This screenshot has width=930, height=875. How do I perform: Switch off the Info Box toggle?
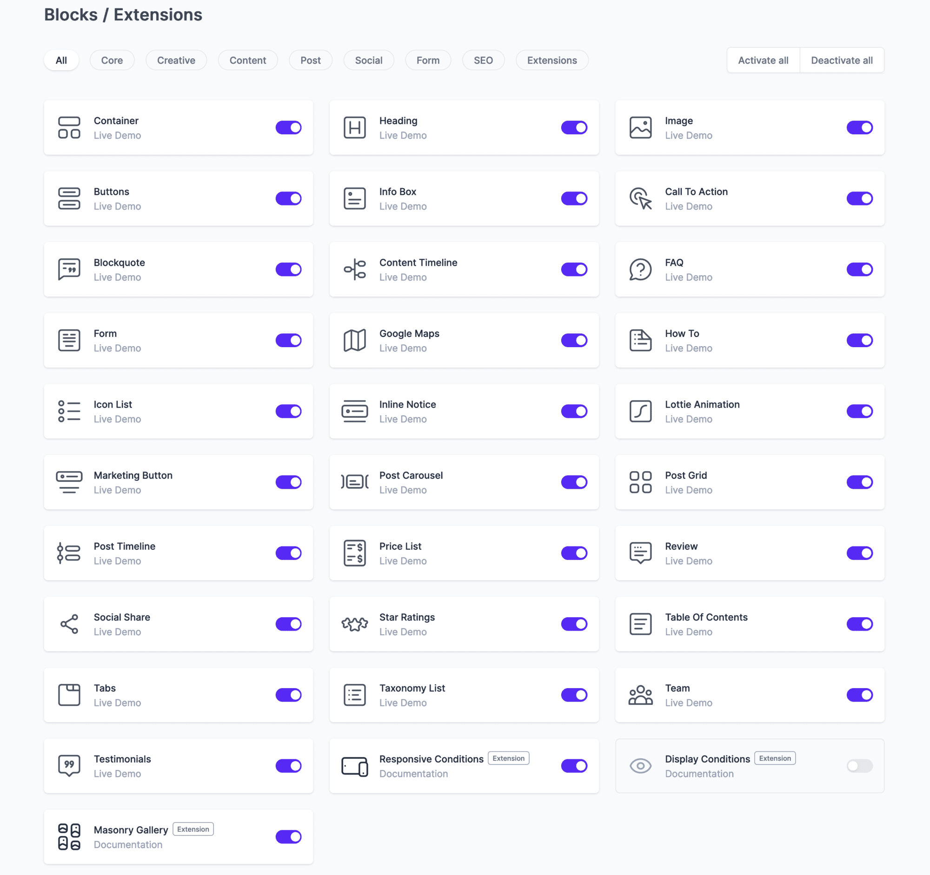coord(574,198)
